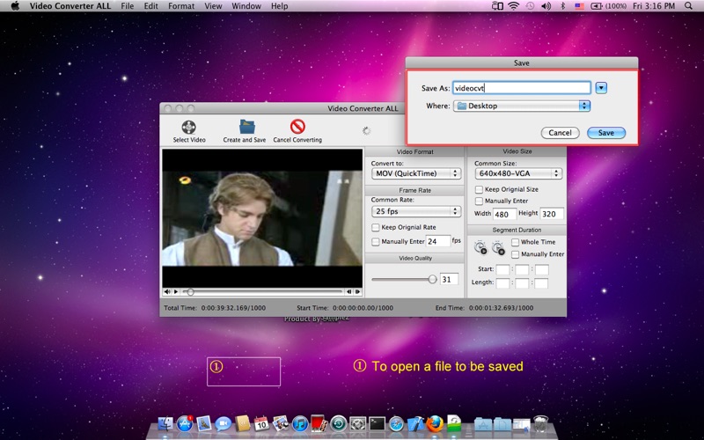
Task: Click the Save button in the dialog
Action: pyautogui.click(x=606, y=133)
